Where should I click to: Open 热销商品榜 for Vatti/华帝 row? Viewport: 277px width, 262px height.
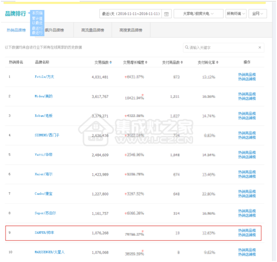point(247,152)
